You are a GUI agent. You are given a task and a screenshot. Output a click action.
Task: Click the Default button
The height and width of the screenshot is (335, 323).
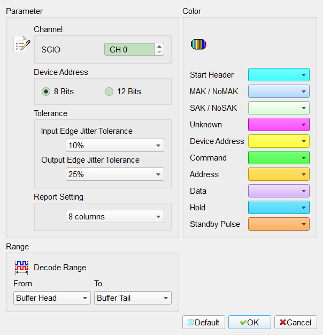(204, 322)
